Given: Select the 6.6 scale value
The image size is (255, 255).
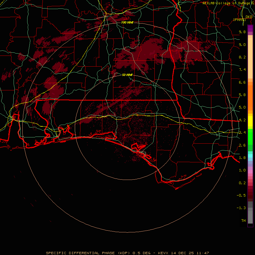Looking at the screenshot, I should [242, 82].
